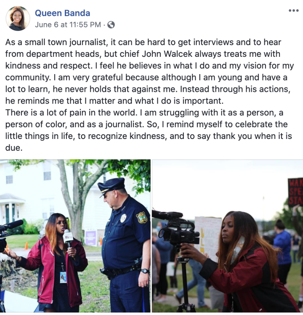The image size is (303, 315).
Task: Click the press badge on the reporter's lanyard
Action: pos(63,277)
